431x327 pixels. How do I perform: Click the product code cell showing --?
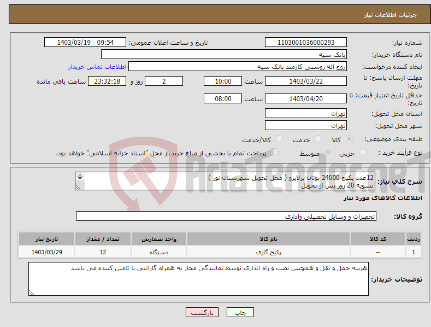[x=378, y=252]
